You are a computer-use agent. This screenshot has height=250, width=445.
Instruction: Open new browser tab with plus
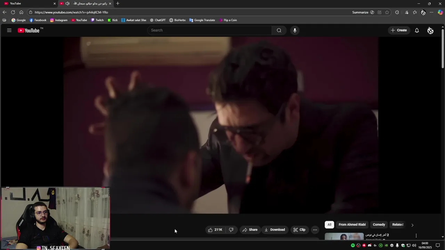coord(118,3)
